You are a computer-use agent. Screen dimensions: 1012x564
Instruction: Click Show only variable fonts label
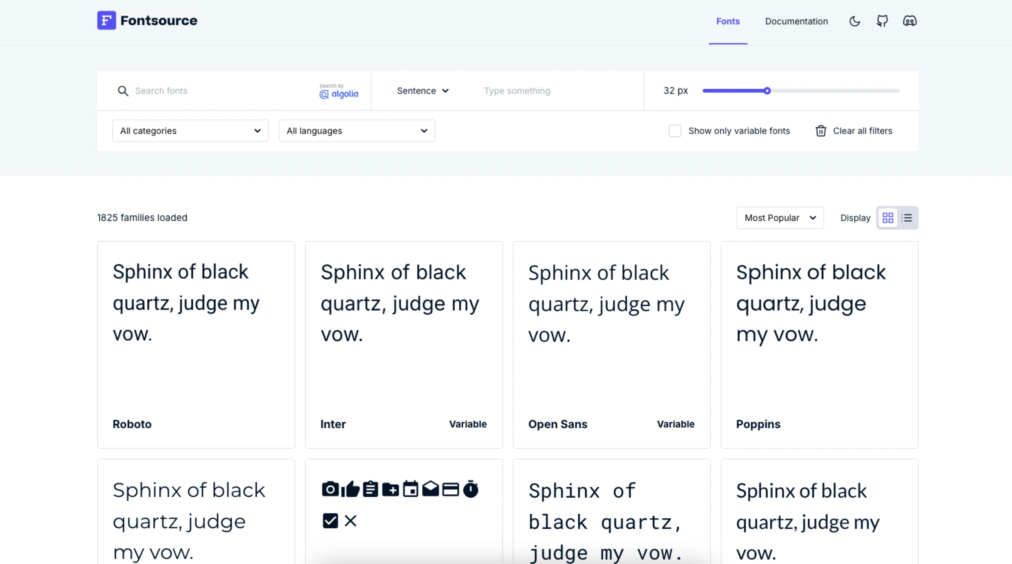click(x=739, y=131)
